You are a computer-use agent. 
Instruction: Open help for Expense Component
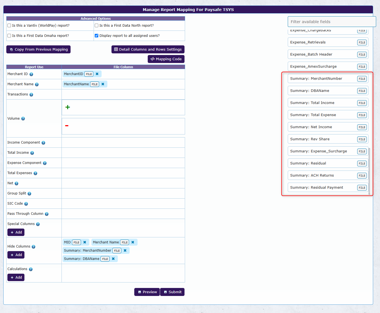(45, 163)
